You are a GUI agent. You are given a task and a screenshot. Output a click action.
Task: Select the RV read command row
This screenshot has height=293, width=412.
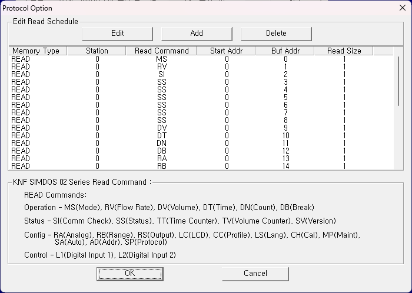201,66
